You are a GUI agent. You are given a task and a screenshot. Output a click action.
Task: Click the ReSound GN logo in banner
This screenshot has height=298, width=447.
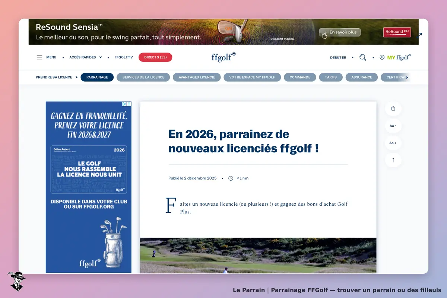pos(397,32)
